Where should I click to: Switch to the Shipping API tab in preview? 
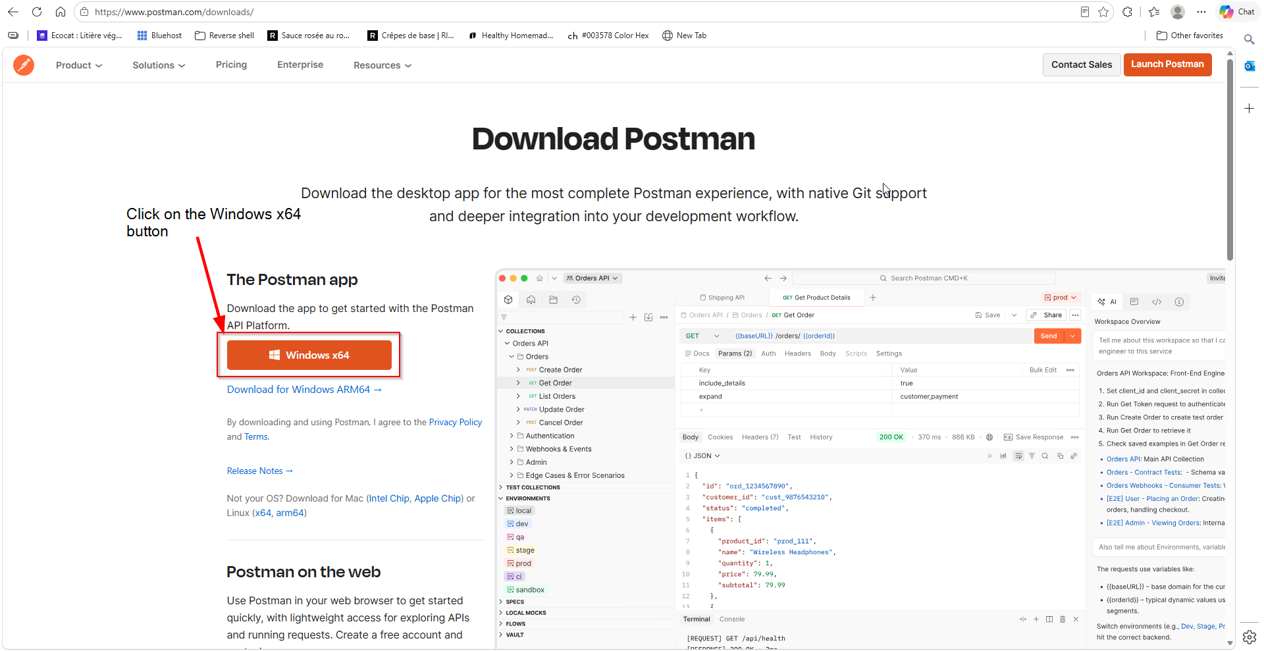722,298
